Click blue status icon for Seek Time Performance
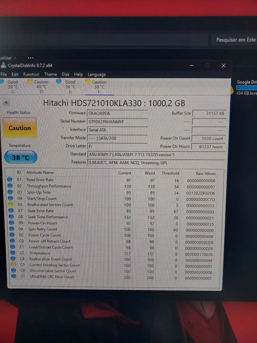 point(11,217)
